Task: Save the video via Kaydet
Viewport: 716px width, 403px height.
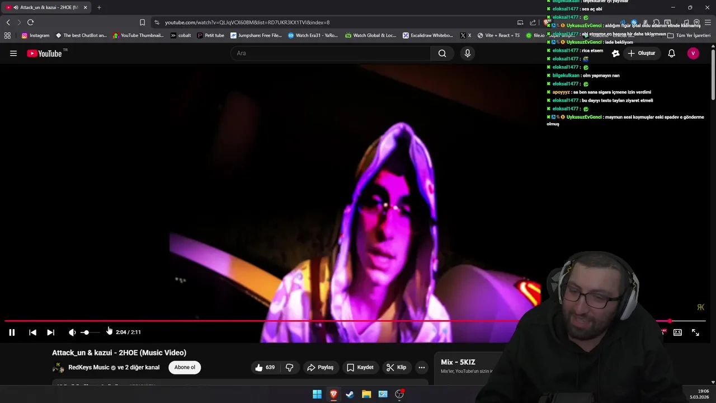Action: 360,367
